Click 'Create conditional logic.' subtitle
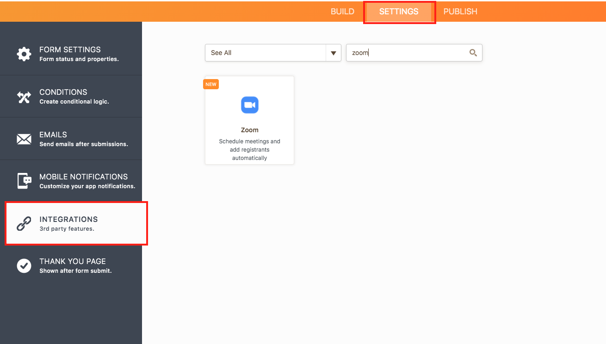The width and height of the screenshot is (606, 344). 74,102
